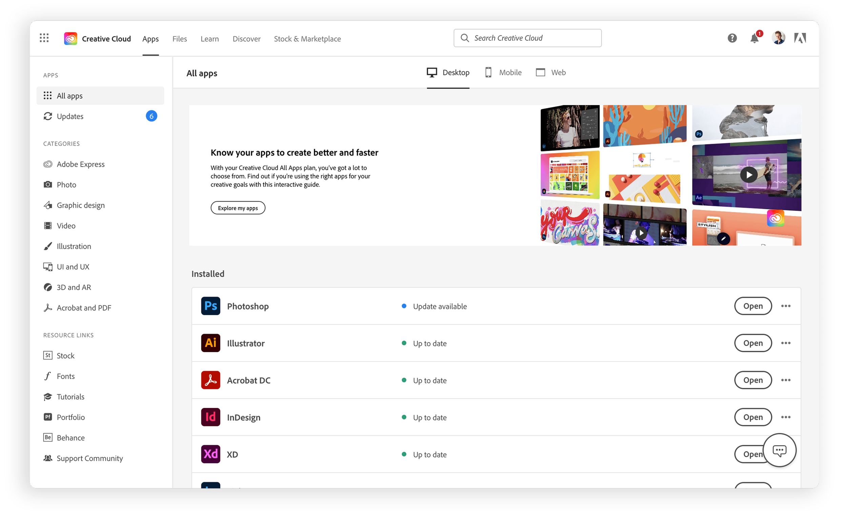
Task: Open UI and UX category
Action: pos(66,267)
